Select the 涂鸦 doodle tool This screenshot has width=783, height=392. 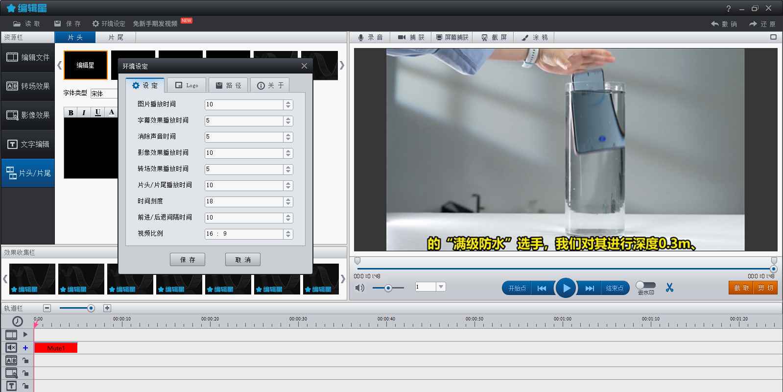pos(534,37)
